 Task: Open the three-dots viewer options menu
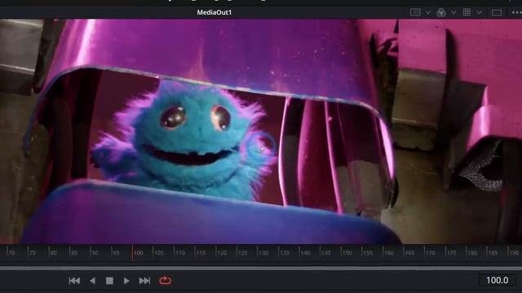point(516,13)
